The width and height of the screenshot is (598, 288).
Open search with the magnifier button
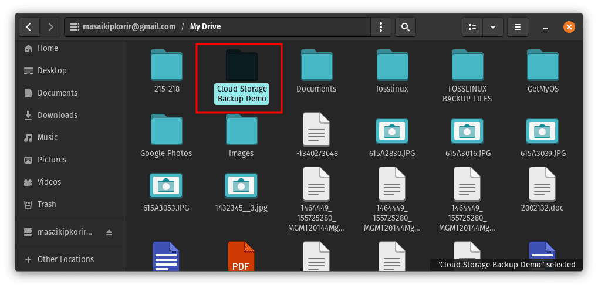(x=406, y=27)
